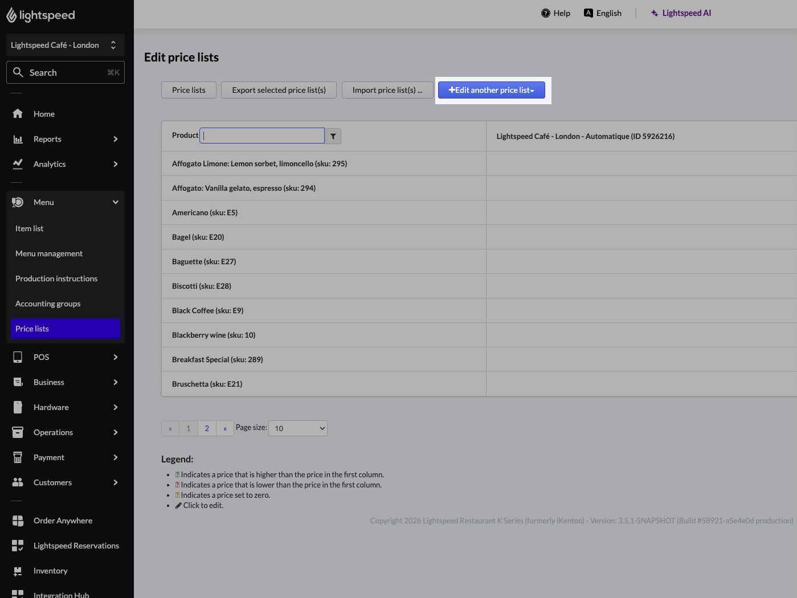This screenshot has width=797, height=598.
Task: Expand the Analytics submenu chevron
Action: coord(116,164)
